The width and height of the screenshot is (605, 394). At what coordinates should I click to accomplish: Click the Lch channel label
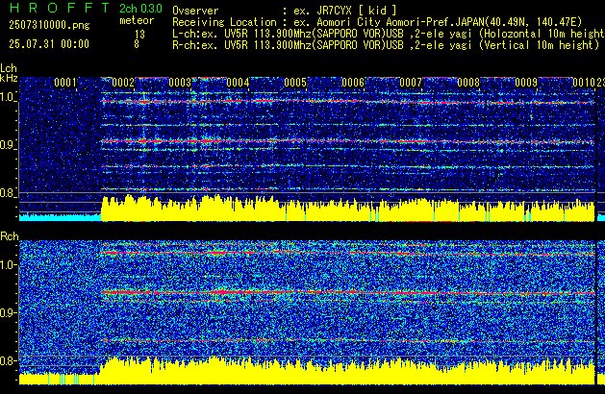(x=9, y=68)
